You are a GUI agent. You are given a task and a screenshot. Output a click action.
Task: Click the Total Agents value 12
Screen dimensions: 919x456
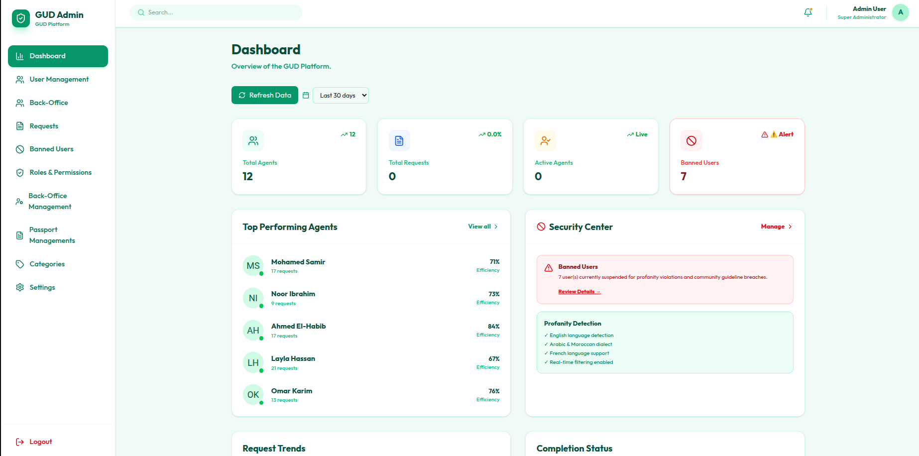tap(248, 177)
